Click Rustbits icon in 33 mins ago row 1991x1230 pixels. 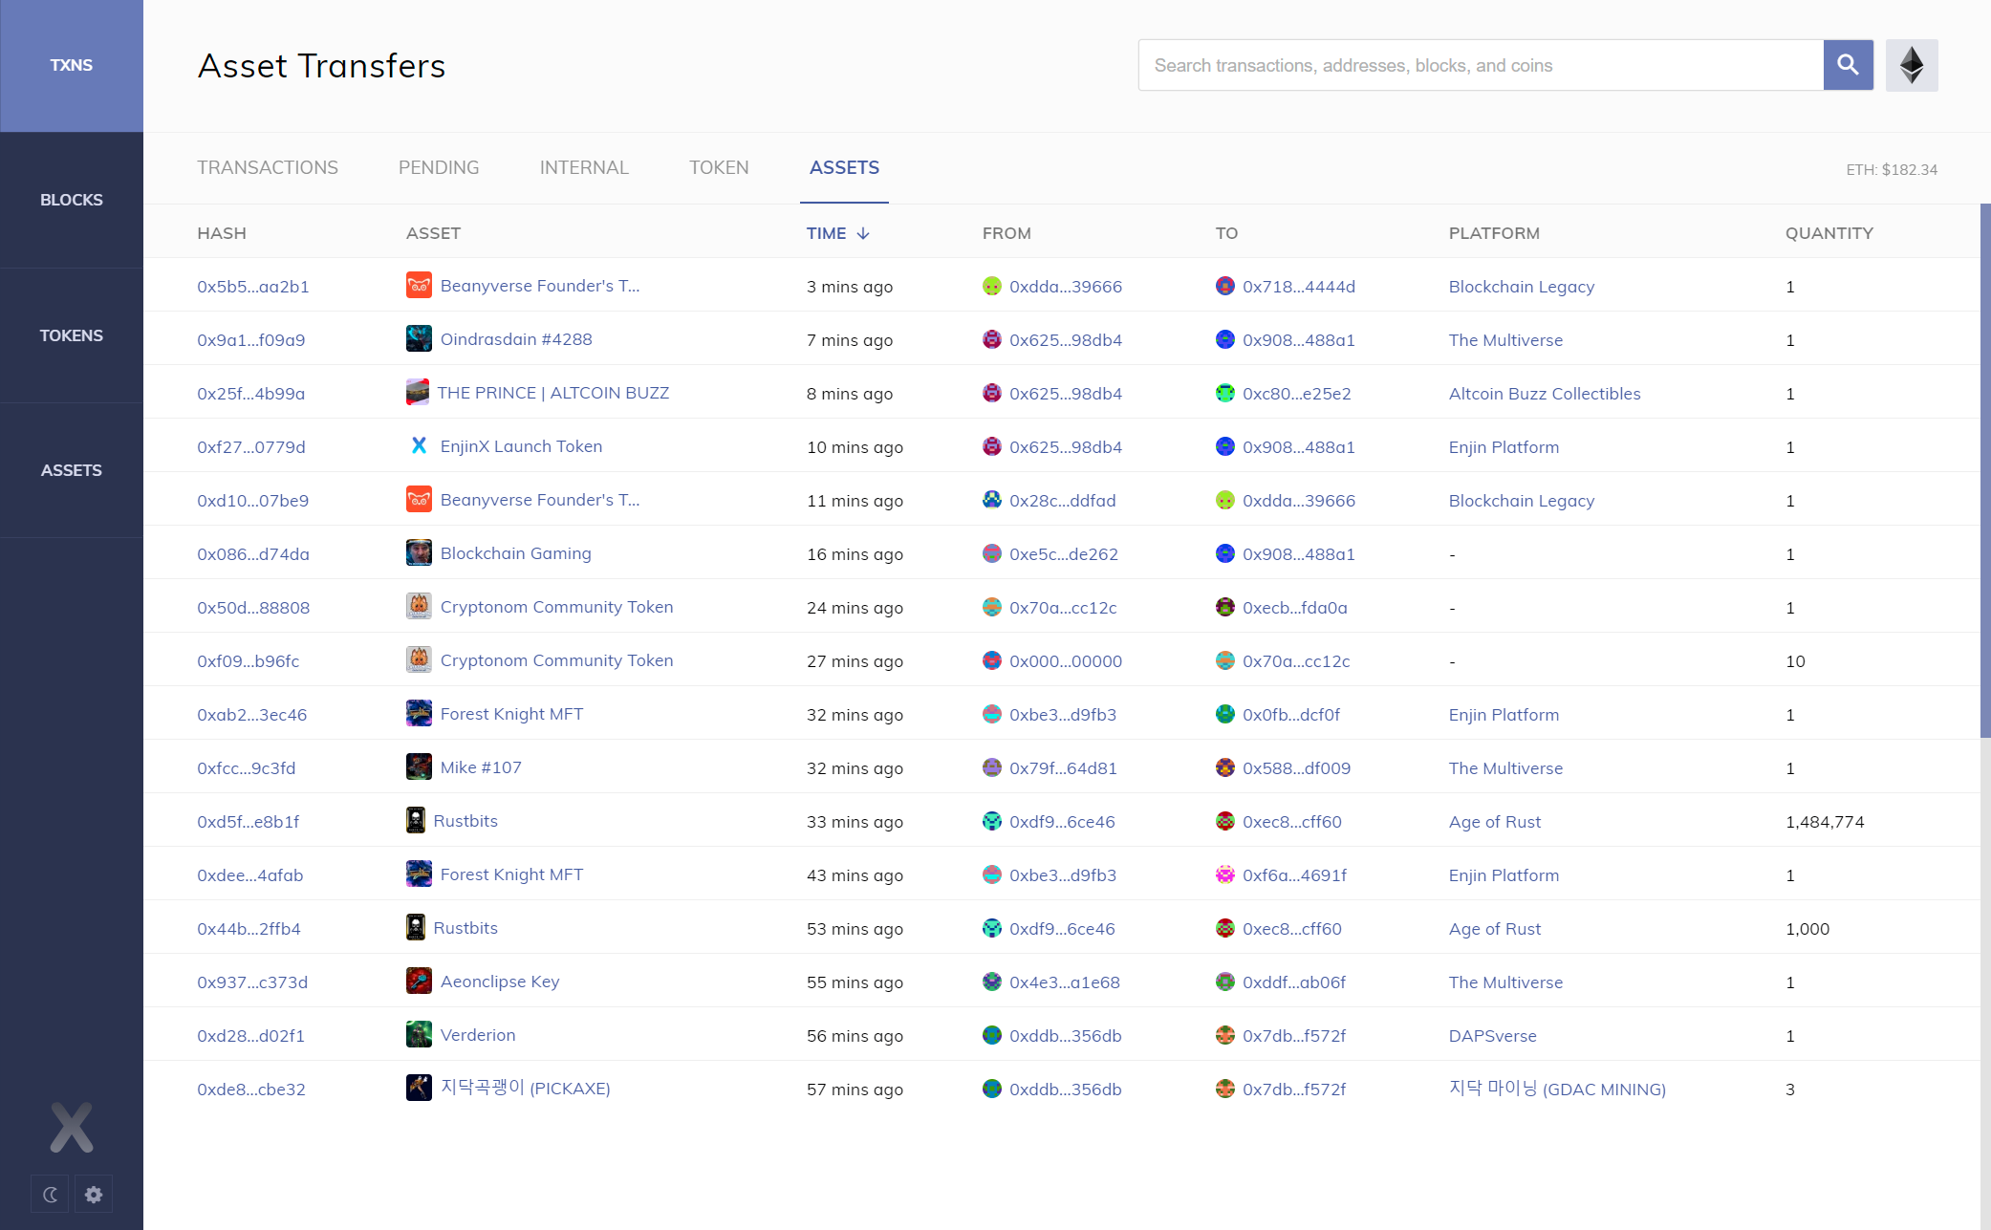pyautogui.click(x=416, y=821)
